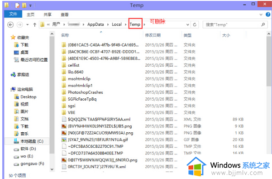
Task: Click Local in the address path
Action: coord(117,24)
